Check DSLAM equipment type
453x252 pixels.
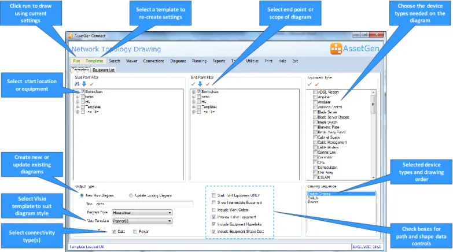(315, 177)
